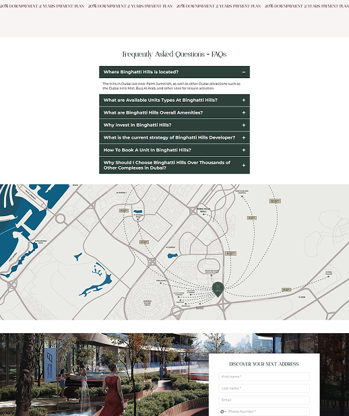The height and width of the screenshot is (416, 349).
Task: Click the woman in red dress image
Action: [x=113, y=390]
